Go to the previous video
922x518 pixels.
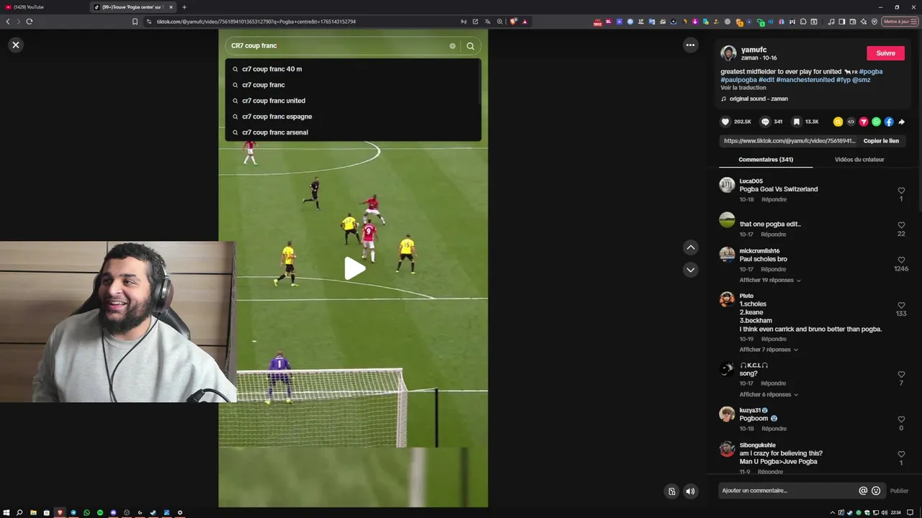pos(690,247)
